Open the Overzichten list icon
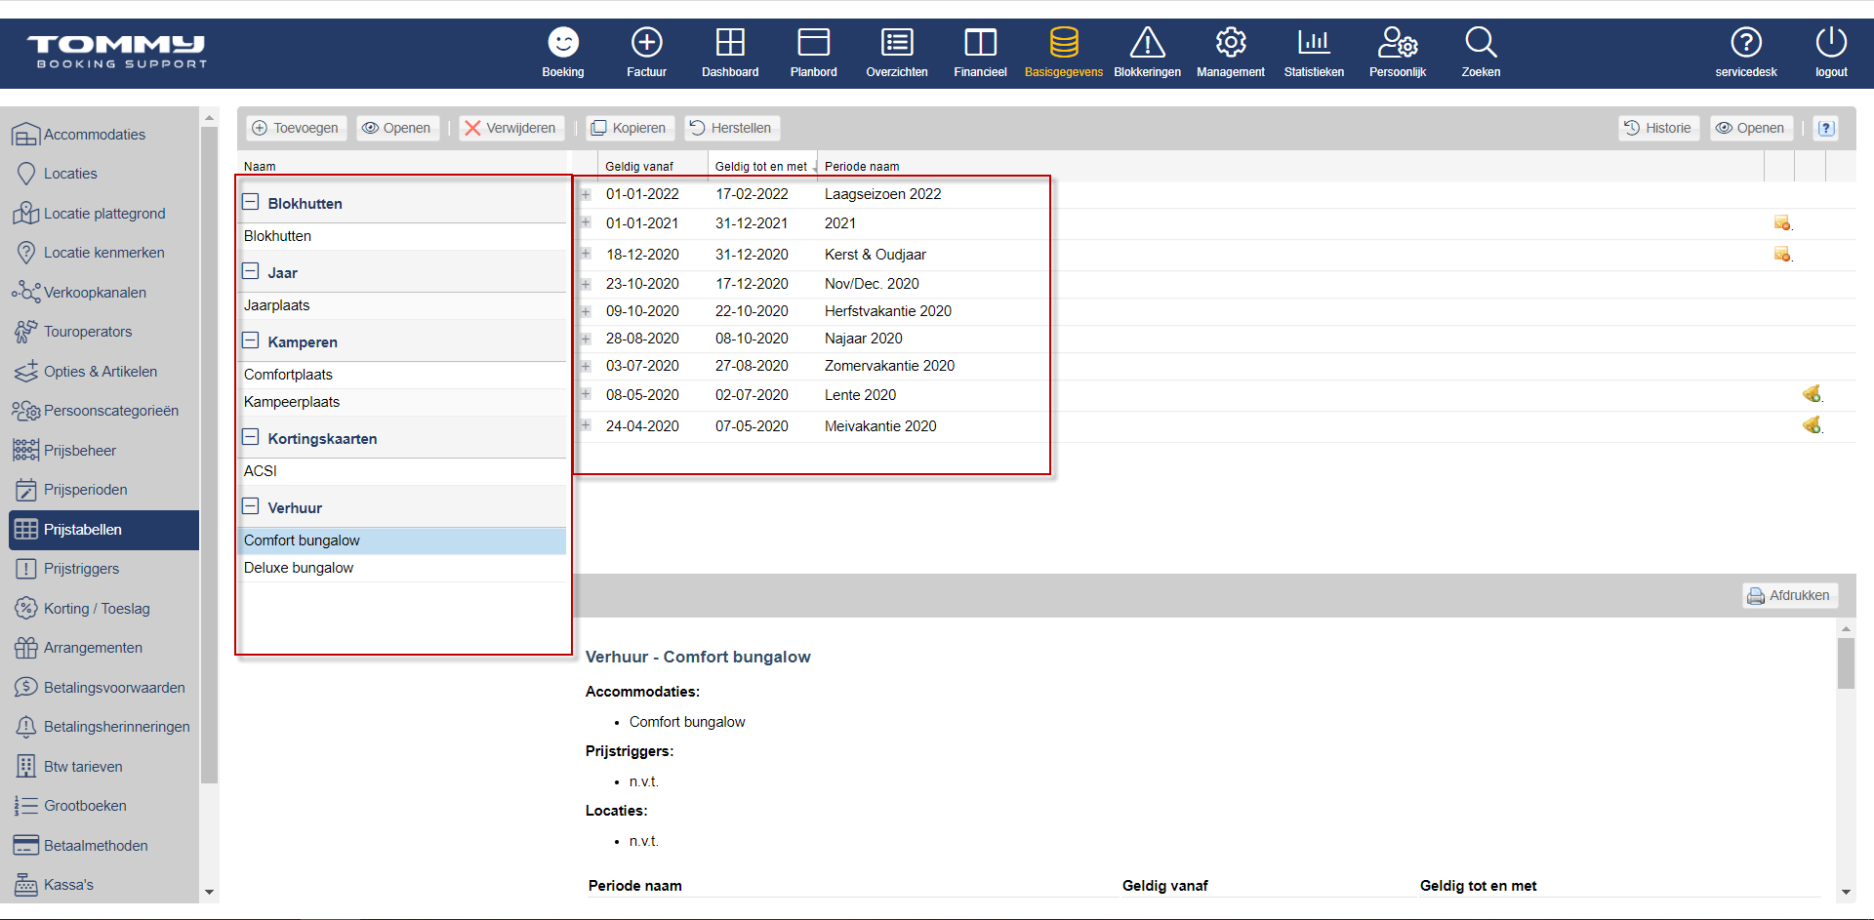1874x920 pixels. [x=897, y=43]
